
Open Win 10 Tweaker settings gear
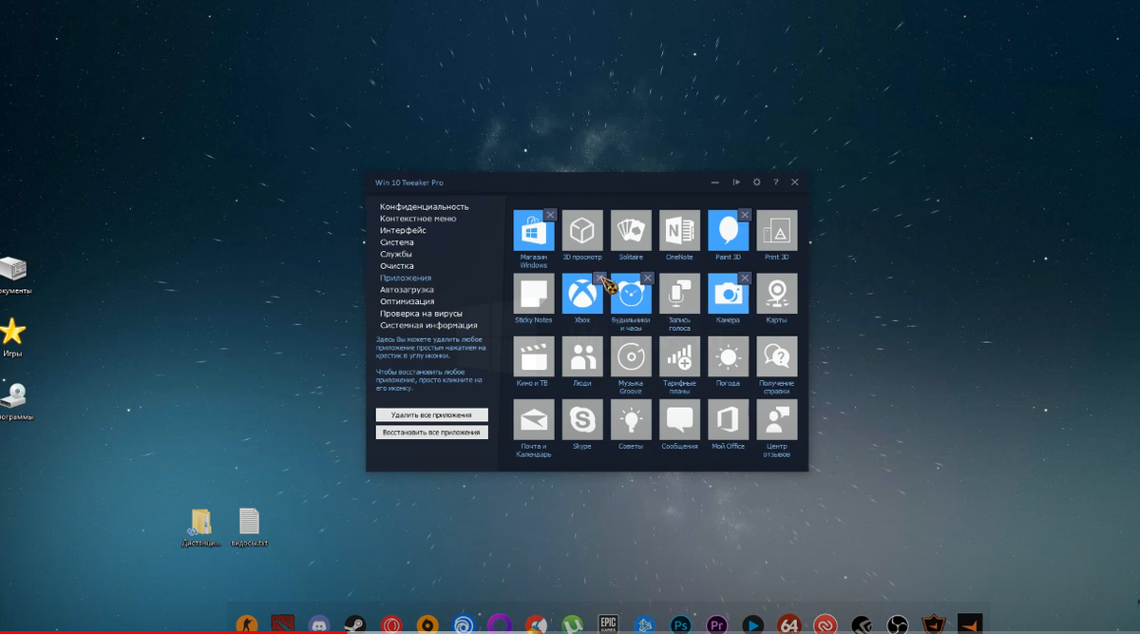click(x=757, y=183)
